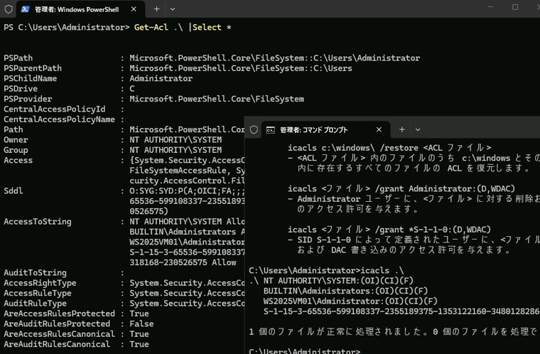Click the icacls /grant *S-1-1-0:(D,WDAC) line
The width and height of the screenshot is (540, 354).
click(389, 230)
